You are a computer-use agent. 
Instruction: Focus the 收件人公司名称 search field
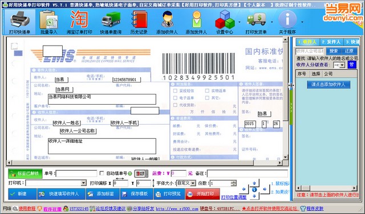[310, 51]
